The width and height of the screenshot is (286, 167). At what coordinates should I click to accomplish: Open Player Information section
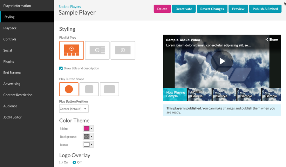tap(27, 6)
